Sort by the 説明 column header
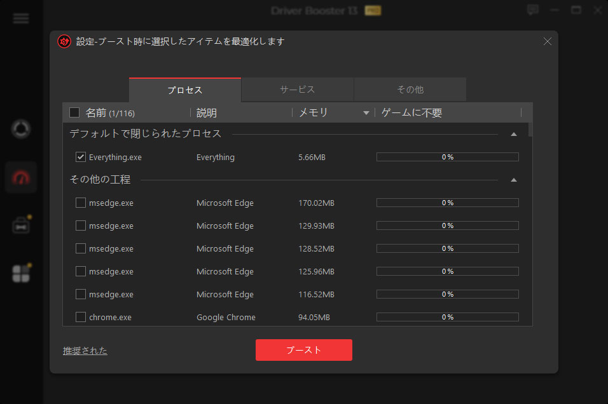This screenshot has width=608, height=404. tap(207, 112)
